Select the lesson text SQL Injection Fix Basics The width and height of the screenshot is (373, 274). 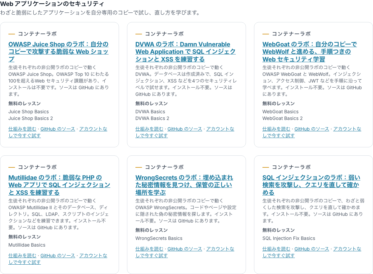[289, 238]
